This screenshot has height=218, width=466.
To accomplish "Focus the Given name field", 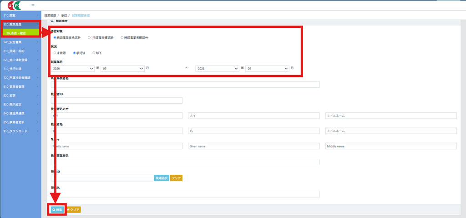I will (x=253, y=146).
